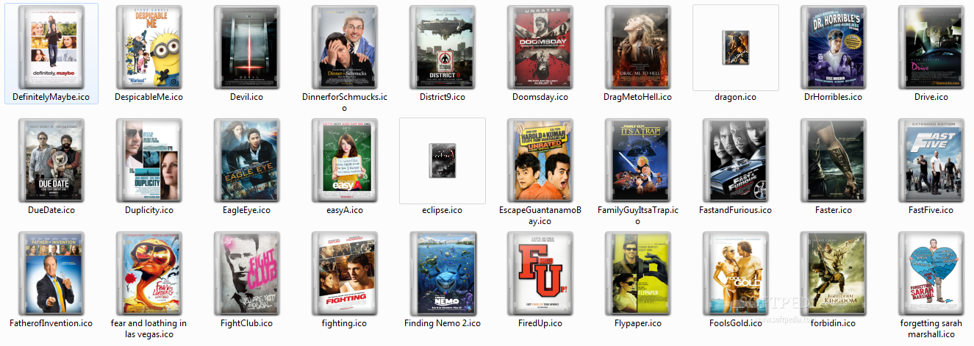This screenshot has height=346, width=974.
Task: Choose the Duplicity movie case icon
Action: click(x=149, y=159)
